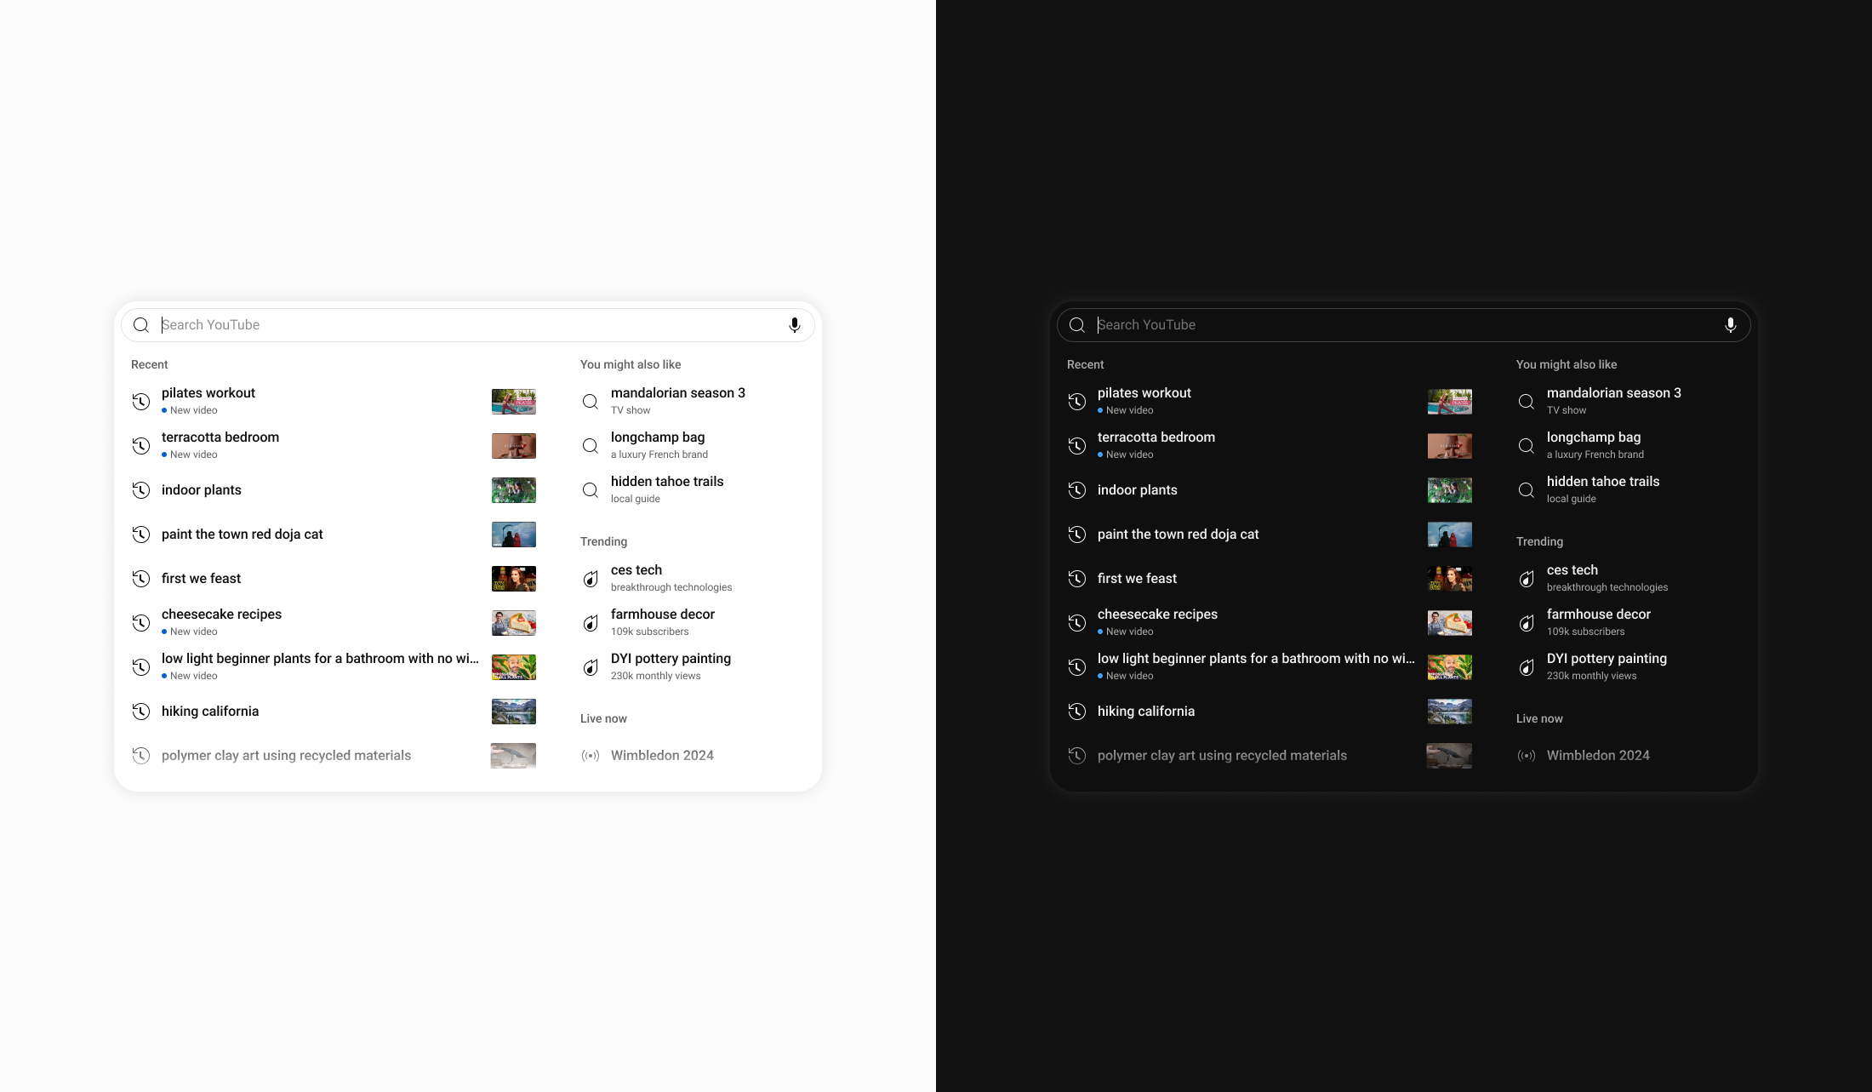The height and width of the screenshot is (1092, 1872).
Task: Click the microphone icon in light search bar
Action: pos(794,325)
